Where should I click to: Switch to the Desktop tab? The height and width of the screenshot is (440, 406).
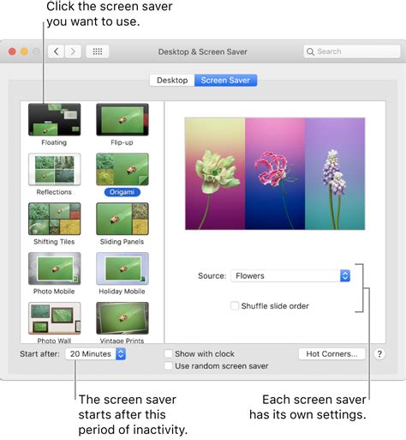(172, 81)
